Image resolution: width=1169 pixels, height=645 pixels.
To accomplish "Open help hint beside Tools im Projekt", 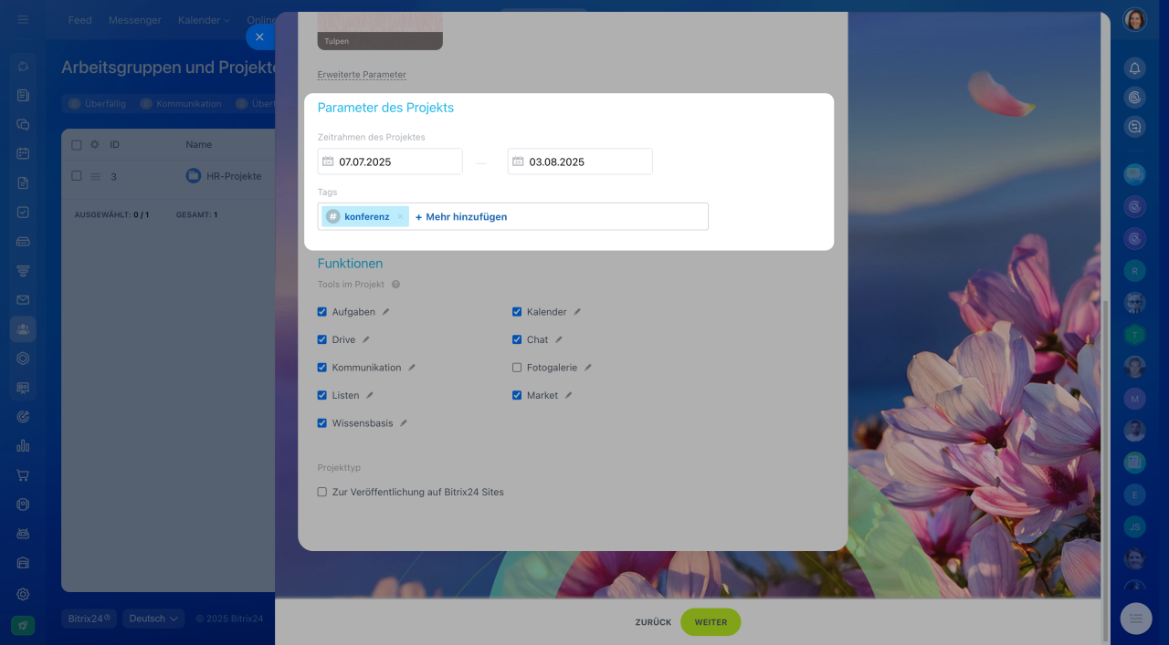I will (x=395, y=285).
